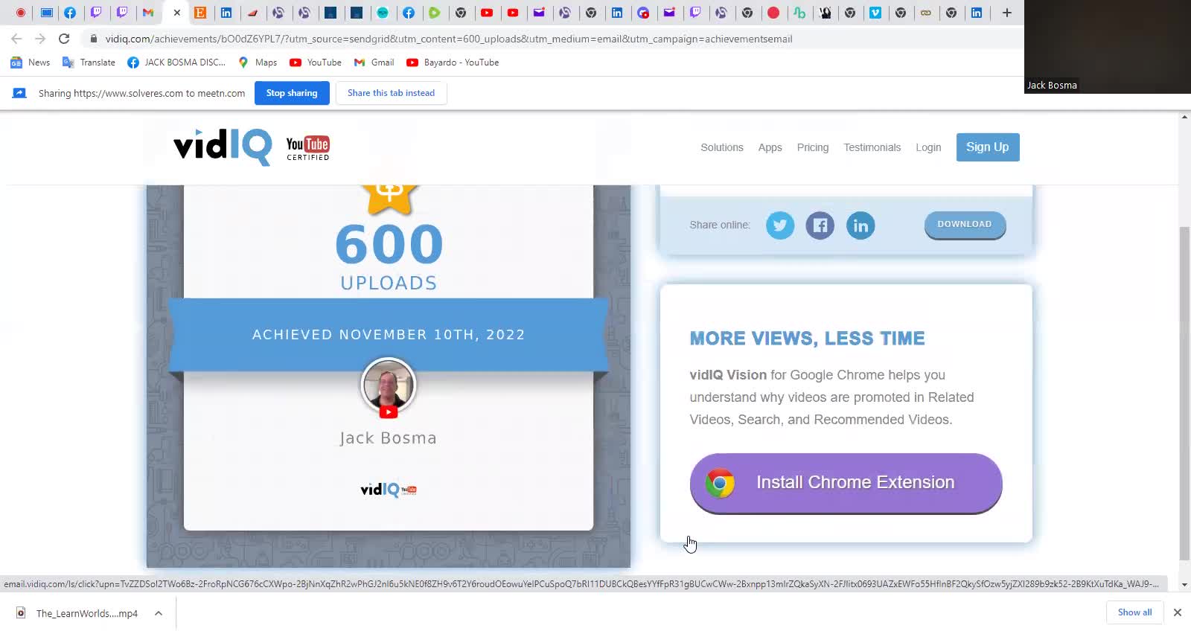The height and width of the screenshot is (634, 1191).
Task: Click the YouTube Certified badge
Action: (x=308, y=148)
